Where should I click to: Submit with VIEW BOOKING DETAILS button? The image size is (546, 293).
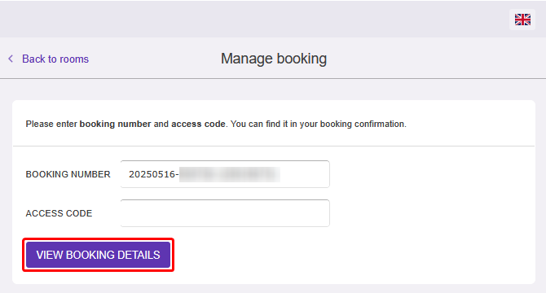tap(98, 255)
